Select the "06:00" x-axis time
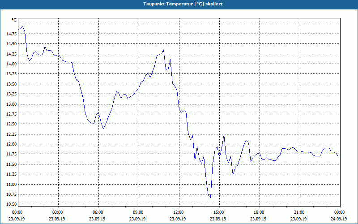This screenshot has height=224, width=358. click(98, 212)
